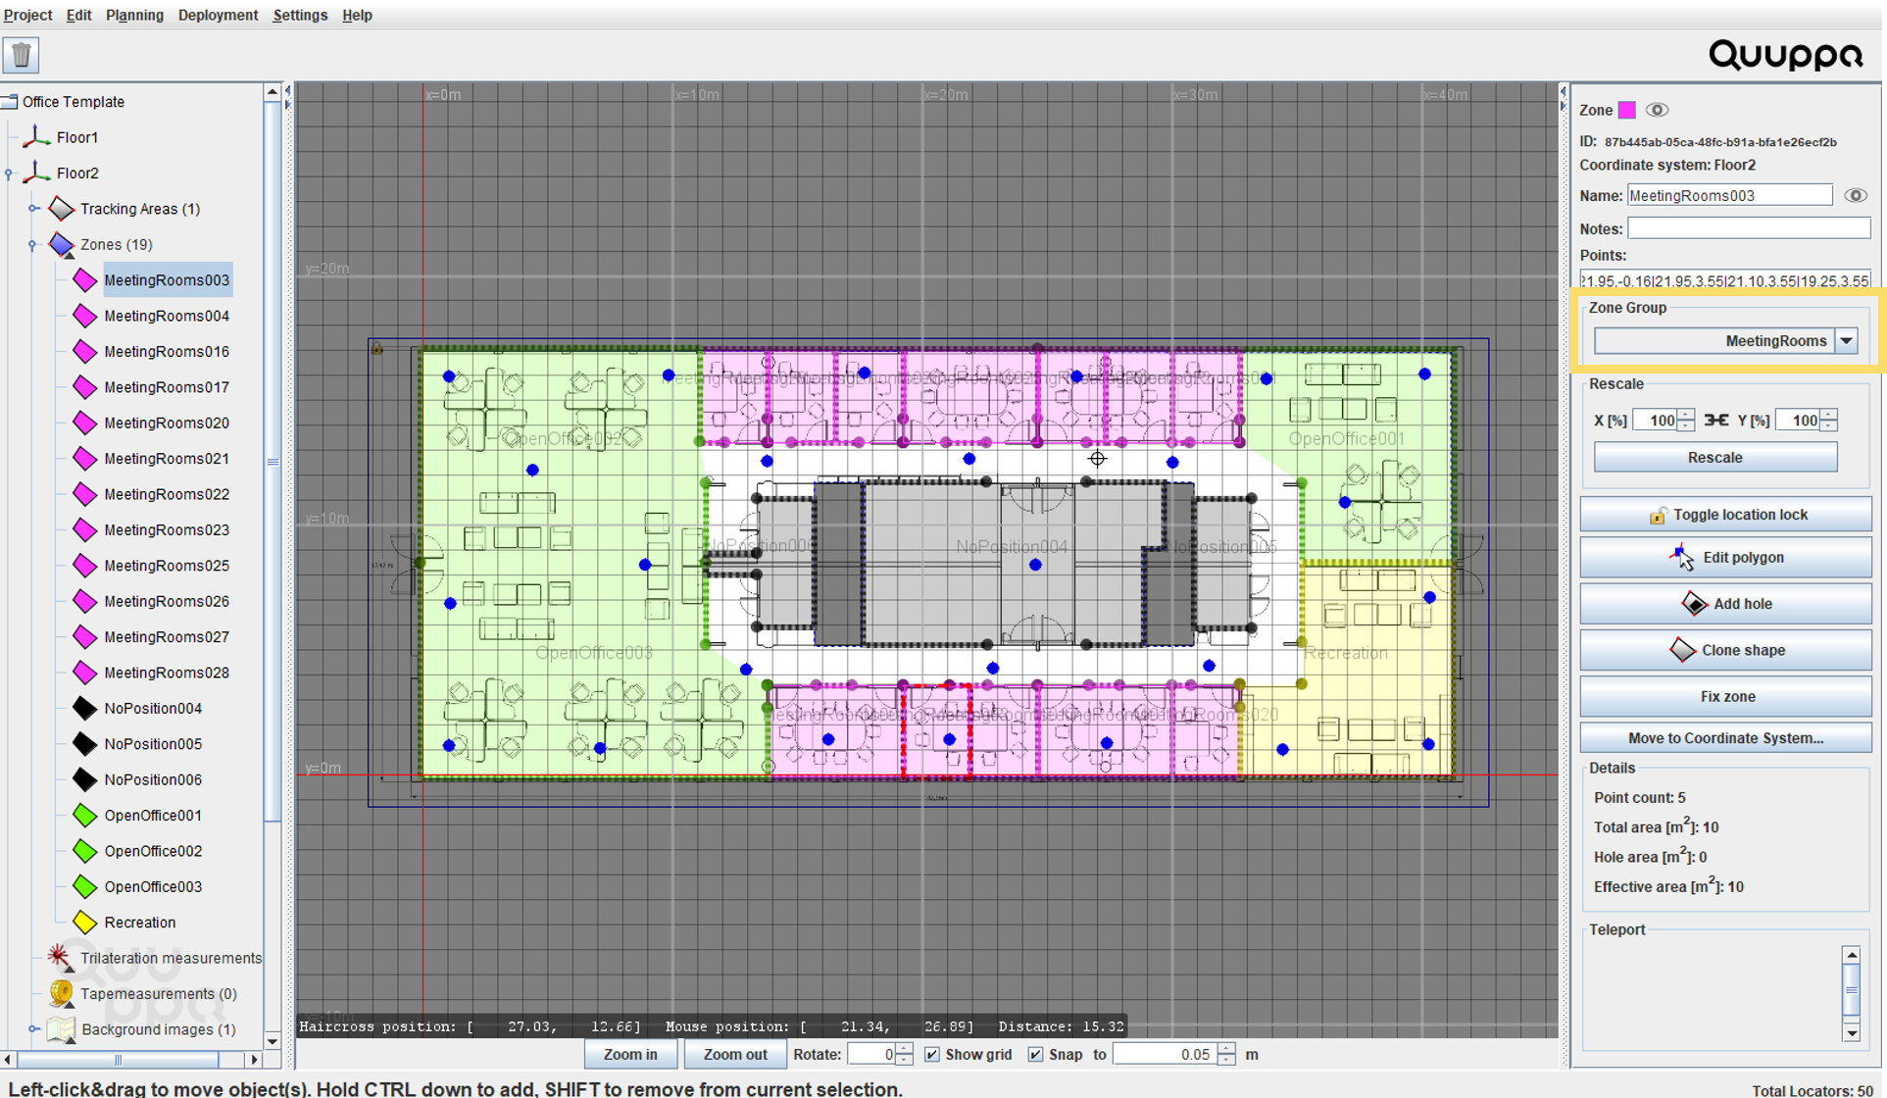Collapse the Zones tree node

click(x=32, y=244)
